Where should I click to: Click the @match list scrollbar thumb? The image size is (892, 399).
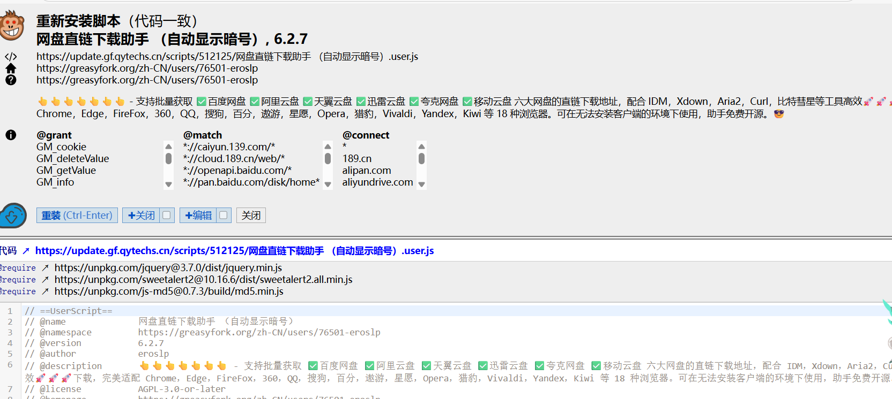click(x=328, y=158)
